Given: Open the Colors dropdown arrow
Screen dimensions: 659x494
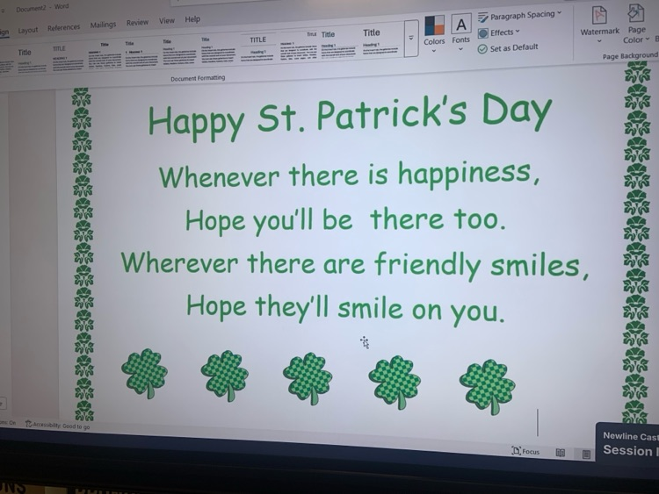Looking at the screenshot, I should [x=434, y=51].
